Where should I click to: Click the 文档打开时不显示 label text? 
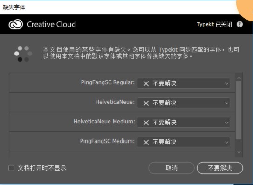click(42, 168)
